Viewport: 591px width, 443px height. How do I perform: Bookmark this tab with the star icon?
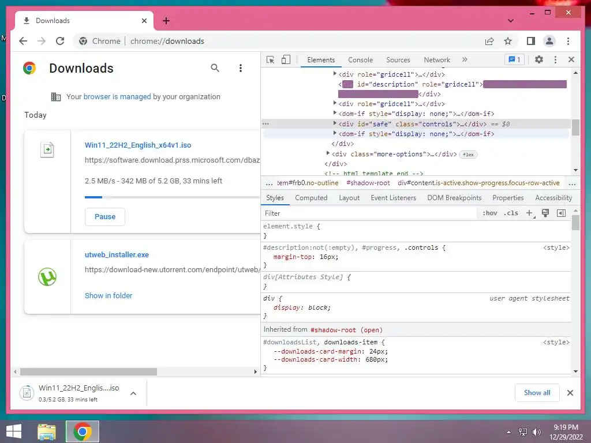pos(508,41)
